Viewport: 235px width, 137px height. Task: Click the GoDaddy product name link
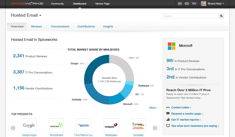tap(138, 135)
